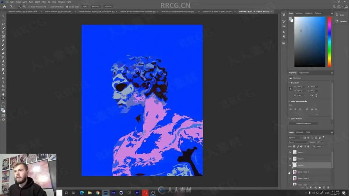Show the Group 1 copy 3 layer
The width and height of the screenshot is (349, 196).
point(290,172)
